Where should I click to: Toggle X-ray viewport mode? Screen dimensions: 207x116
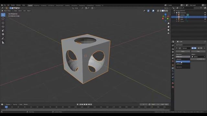(158, 11)
